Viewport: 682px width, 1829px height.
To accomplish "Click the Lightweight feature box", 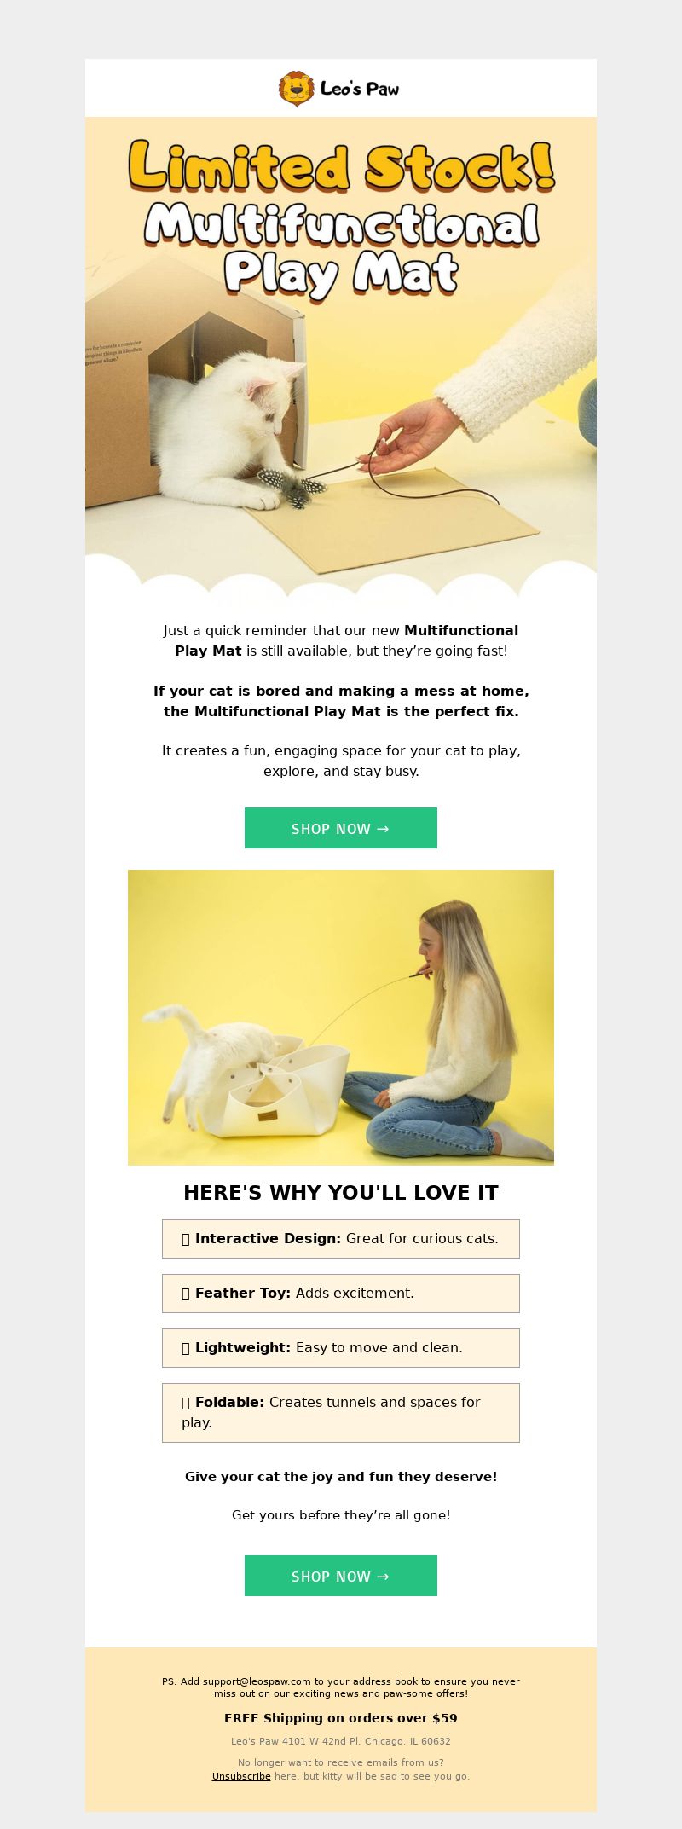I will pyautogui.click(x=341, y=1348).
